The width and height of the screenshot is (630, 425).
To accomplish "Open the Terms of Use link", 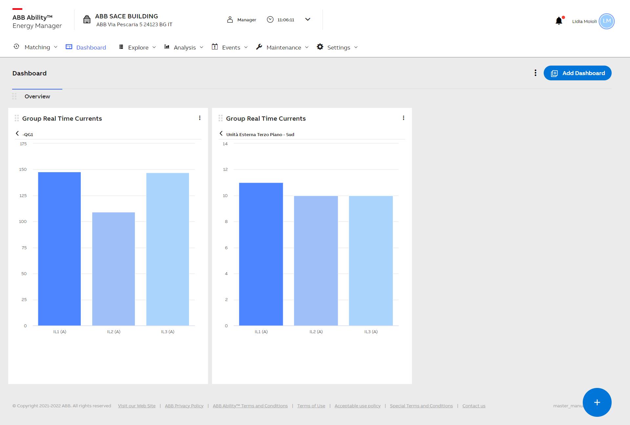I will [x=311, y=406].
